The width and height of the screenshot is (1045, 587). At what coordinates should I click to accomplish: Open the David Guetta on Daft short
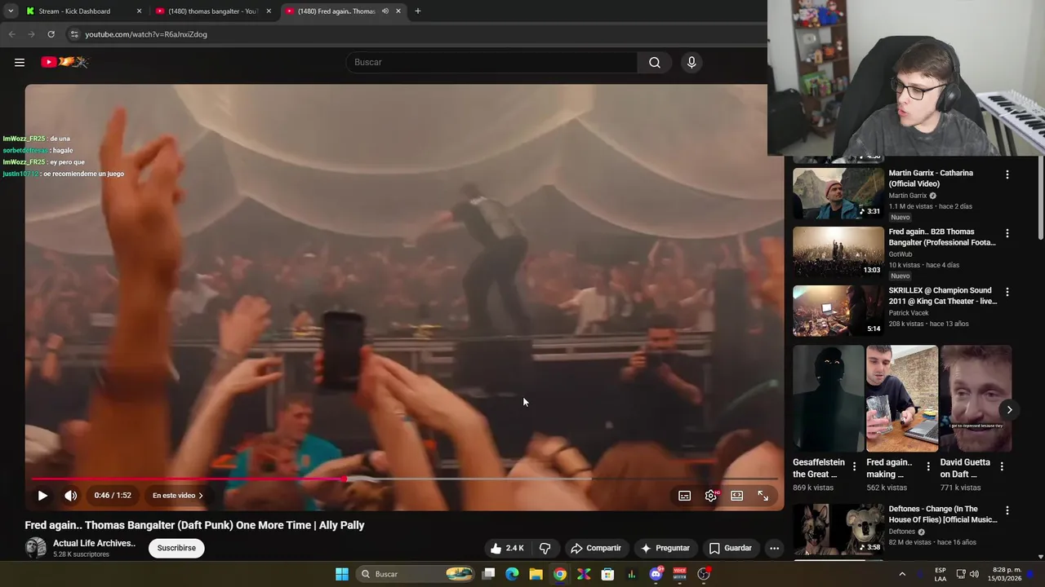[x=976, y=399]
